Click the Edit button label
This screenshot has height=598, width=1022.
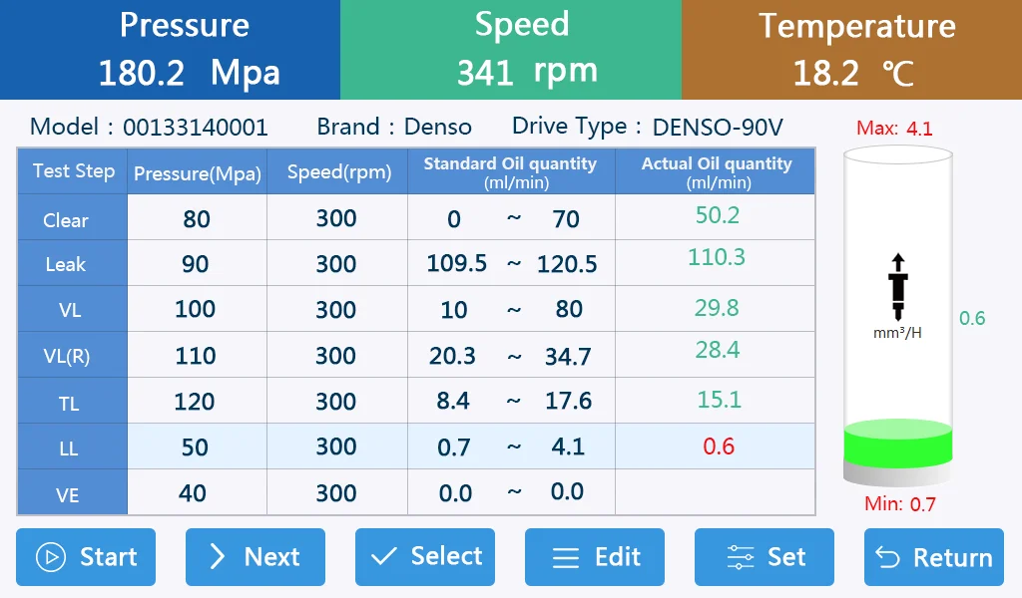coord(618,557)
